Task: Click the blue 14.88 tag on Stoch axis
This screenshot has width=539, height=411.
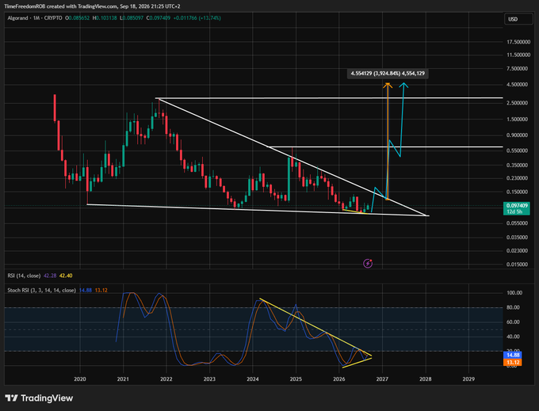Action: pos(513,355)
